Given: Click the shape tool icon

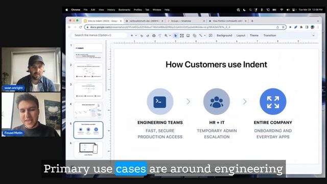Looking at the screenshot, I should coord(194,36).
